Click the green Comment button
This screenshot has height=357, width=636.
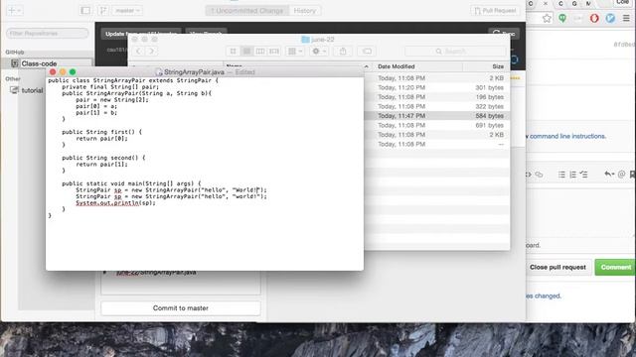615,267
